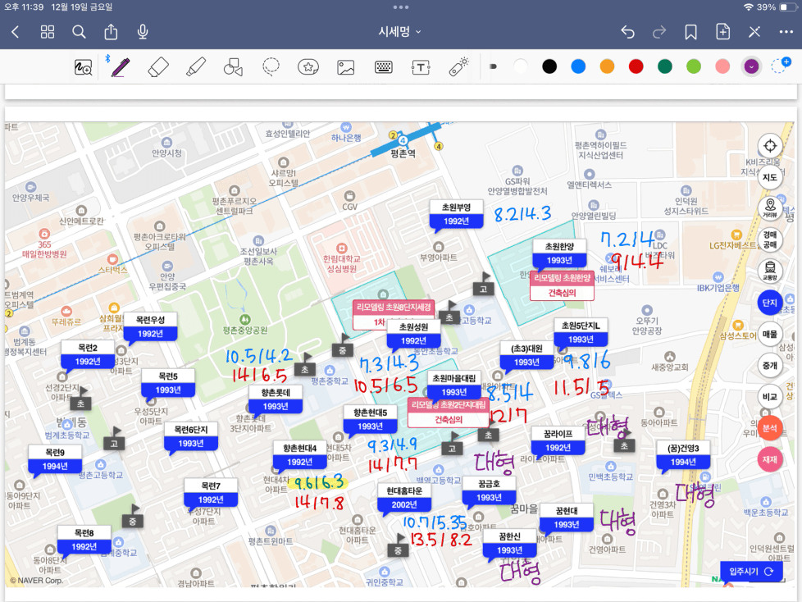Open the page thumbnails grid view
This screenshot has width=802, height=602.
(x=48, y=32)
